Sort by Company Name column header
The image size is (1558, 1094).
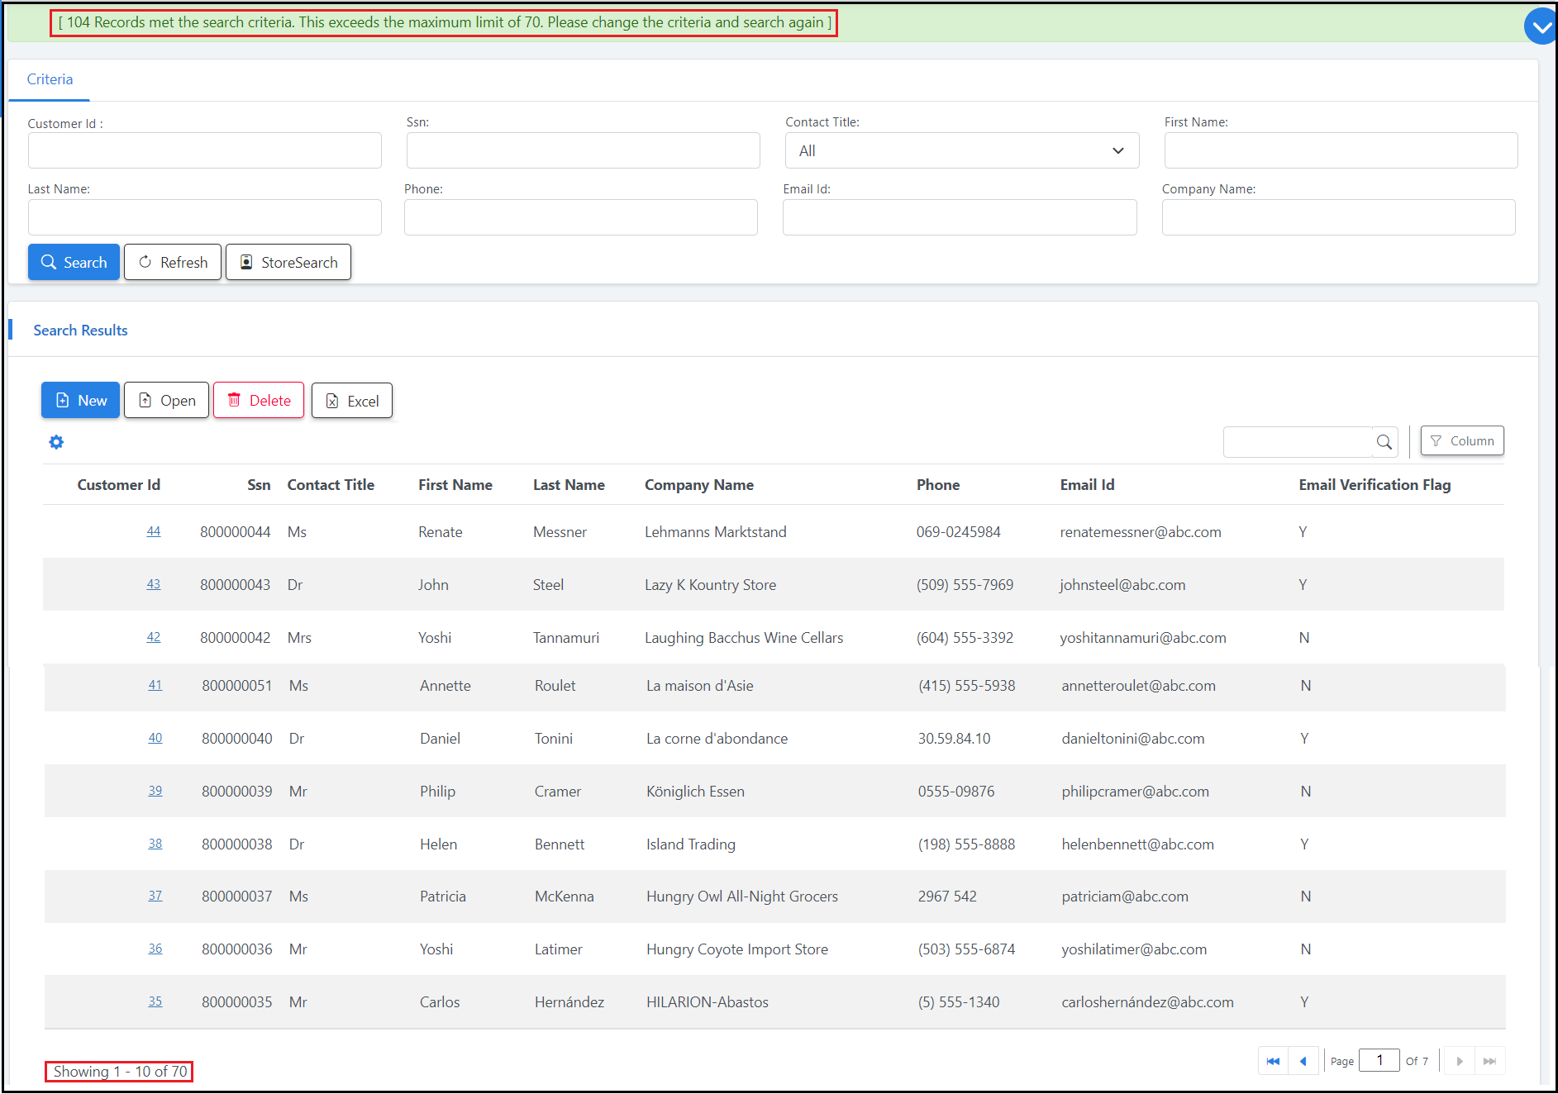(698, 485)
